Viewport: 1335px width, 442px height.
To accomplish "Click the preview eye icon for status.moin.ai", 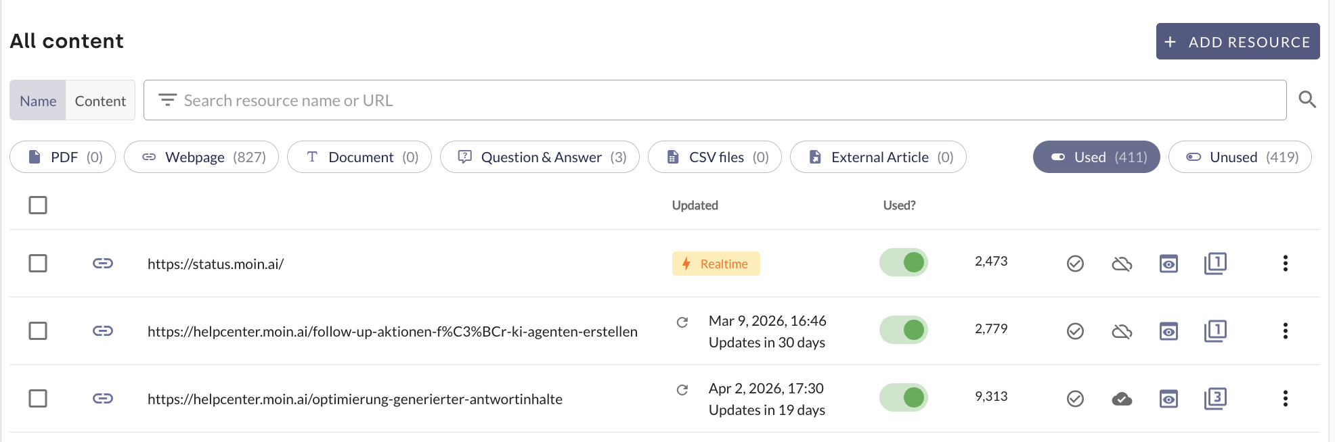I will (x=1168, y=264).
